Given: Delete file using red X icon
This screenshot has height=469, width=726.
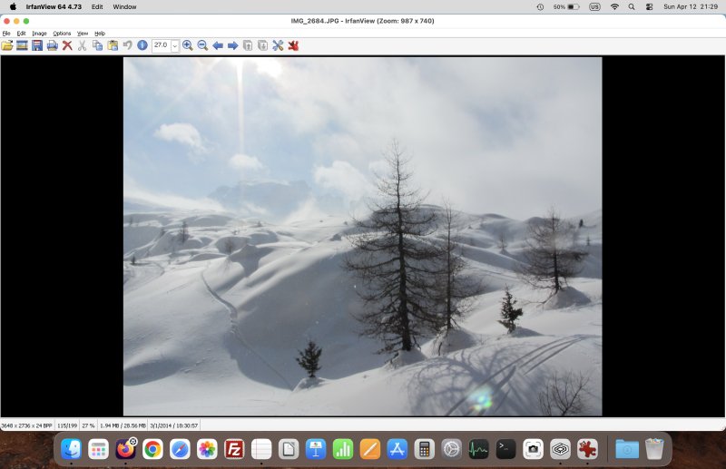Looking at the screenshot, I should [67, 45].
